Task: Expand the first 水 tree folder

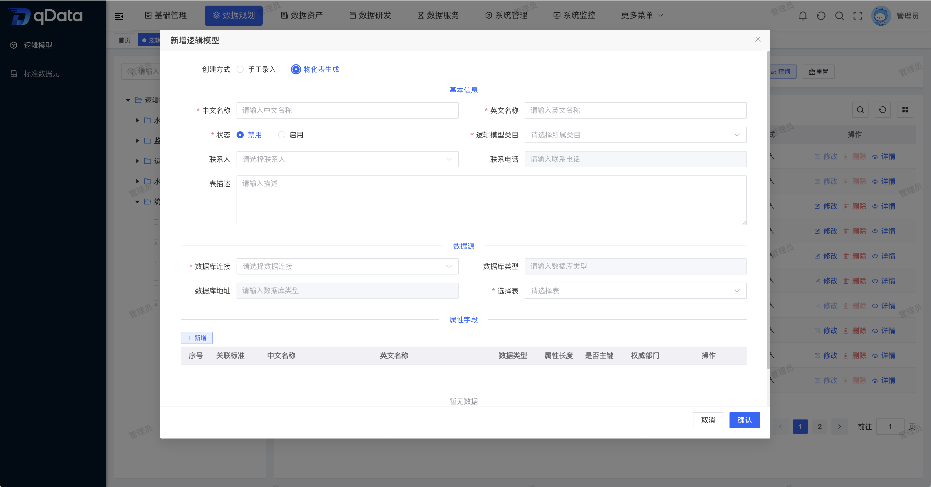Action: [137, 120]
